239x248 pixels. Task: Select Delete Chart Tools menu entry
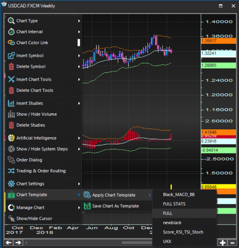44,90
